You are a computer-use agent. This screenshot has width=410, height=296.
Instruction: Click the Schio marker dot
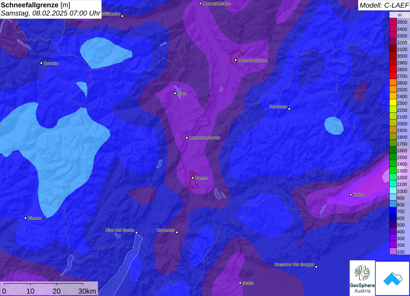(x=240, y=283)
